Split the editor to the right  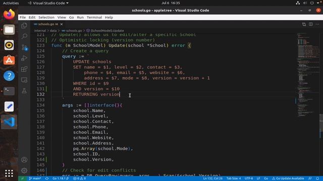pos(311,24)
